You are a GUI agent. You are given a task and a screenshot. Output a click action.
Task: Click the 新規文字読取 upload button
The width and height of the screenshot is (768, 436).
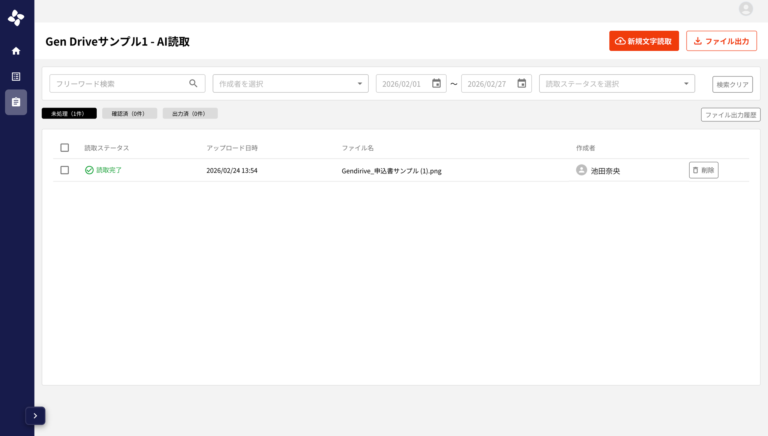[x=643, y=41]
